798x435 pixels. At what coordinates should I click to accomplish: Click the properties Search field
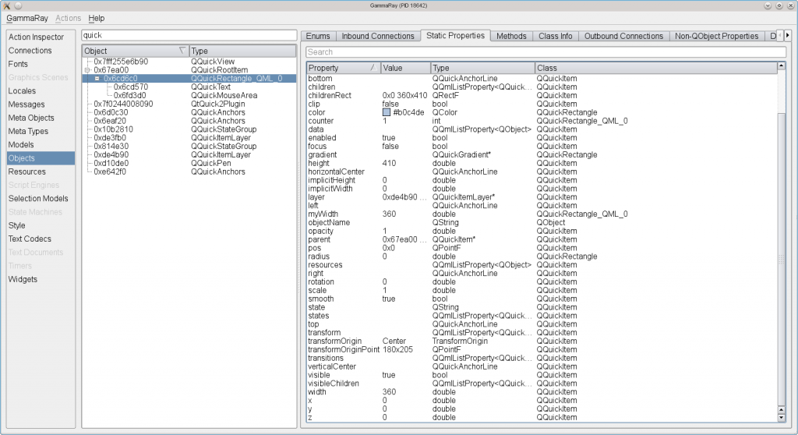click(546, 52)
